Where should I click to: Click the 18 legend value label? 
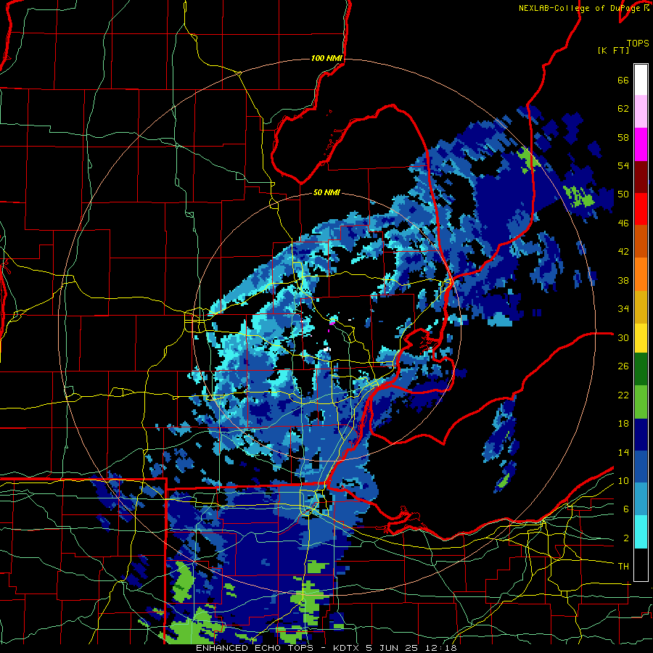coord(623,424)
